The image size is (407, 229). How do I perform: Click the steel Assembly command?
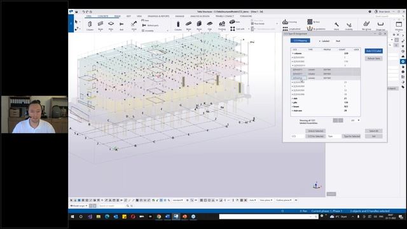point(148,31)
